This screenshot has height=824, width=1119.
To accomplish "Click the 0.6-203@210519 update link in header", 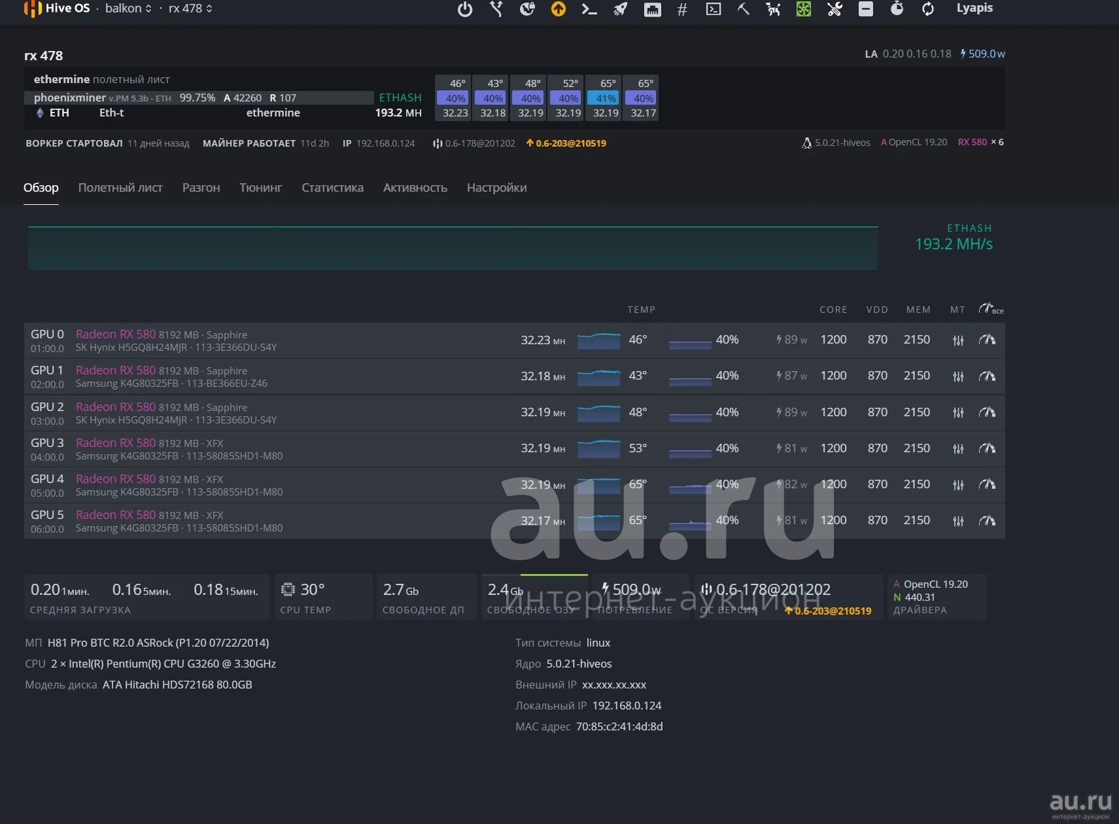I will point(566,143).
